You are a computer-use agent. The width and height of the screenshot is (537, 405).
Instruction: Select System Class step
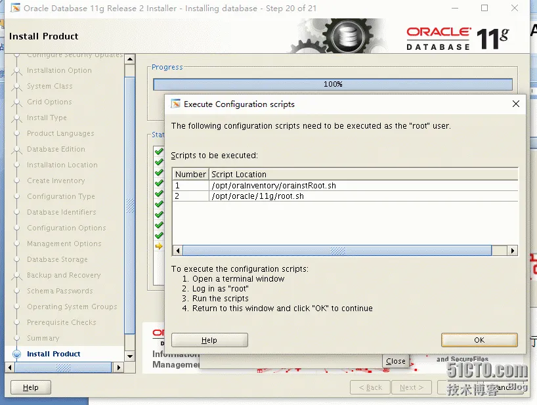[50, 86]
